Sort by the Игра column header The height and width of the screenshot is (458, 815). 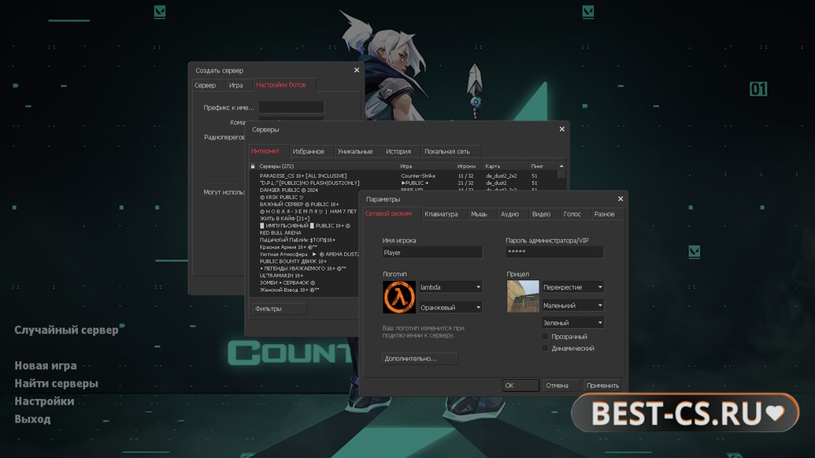[x=426, y=166]
